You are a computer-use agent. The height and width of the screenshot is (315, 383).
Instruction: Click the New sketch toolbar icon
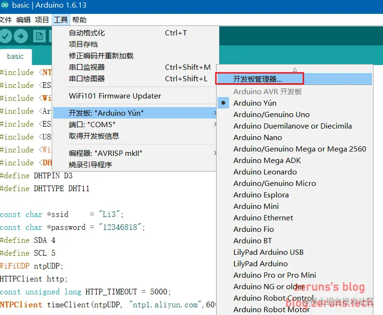pos(39,36)
